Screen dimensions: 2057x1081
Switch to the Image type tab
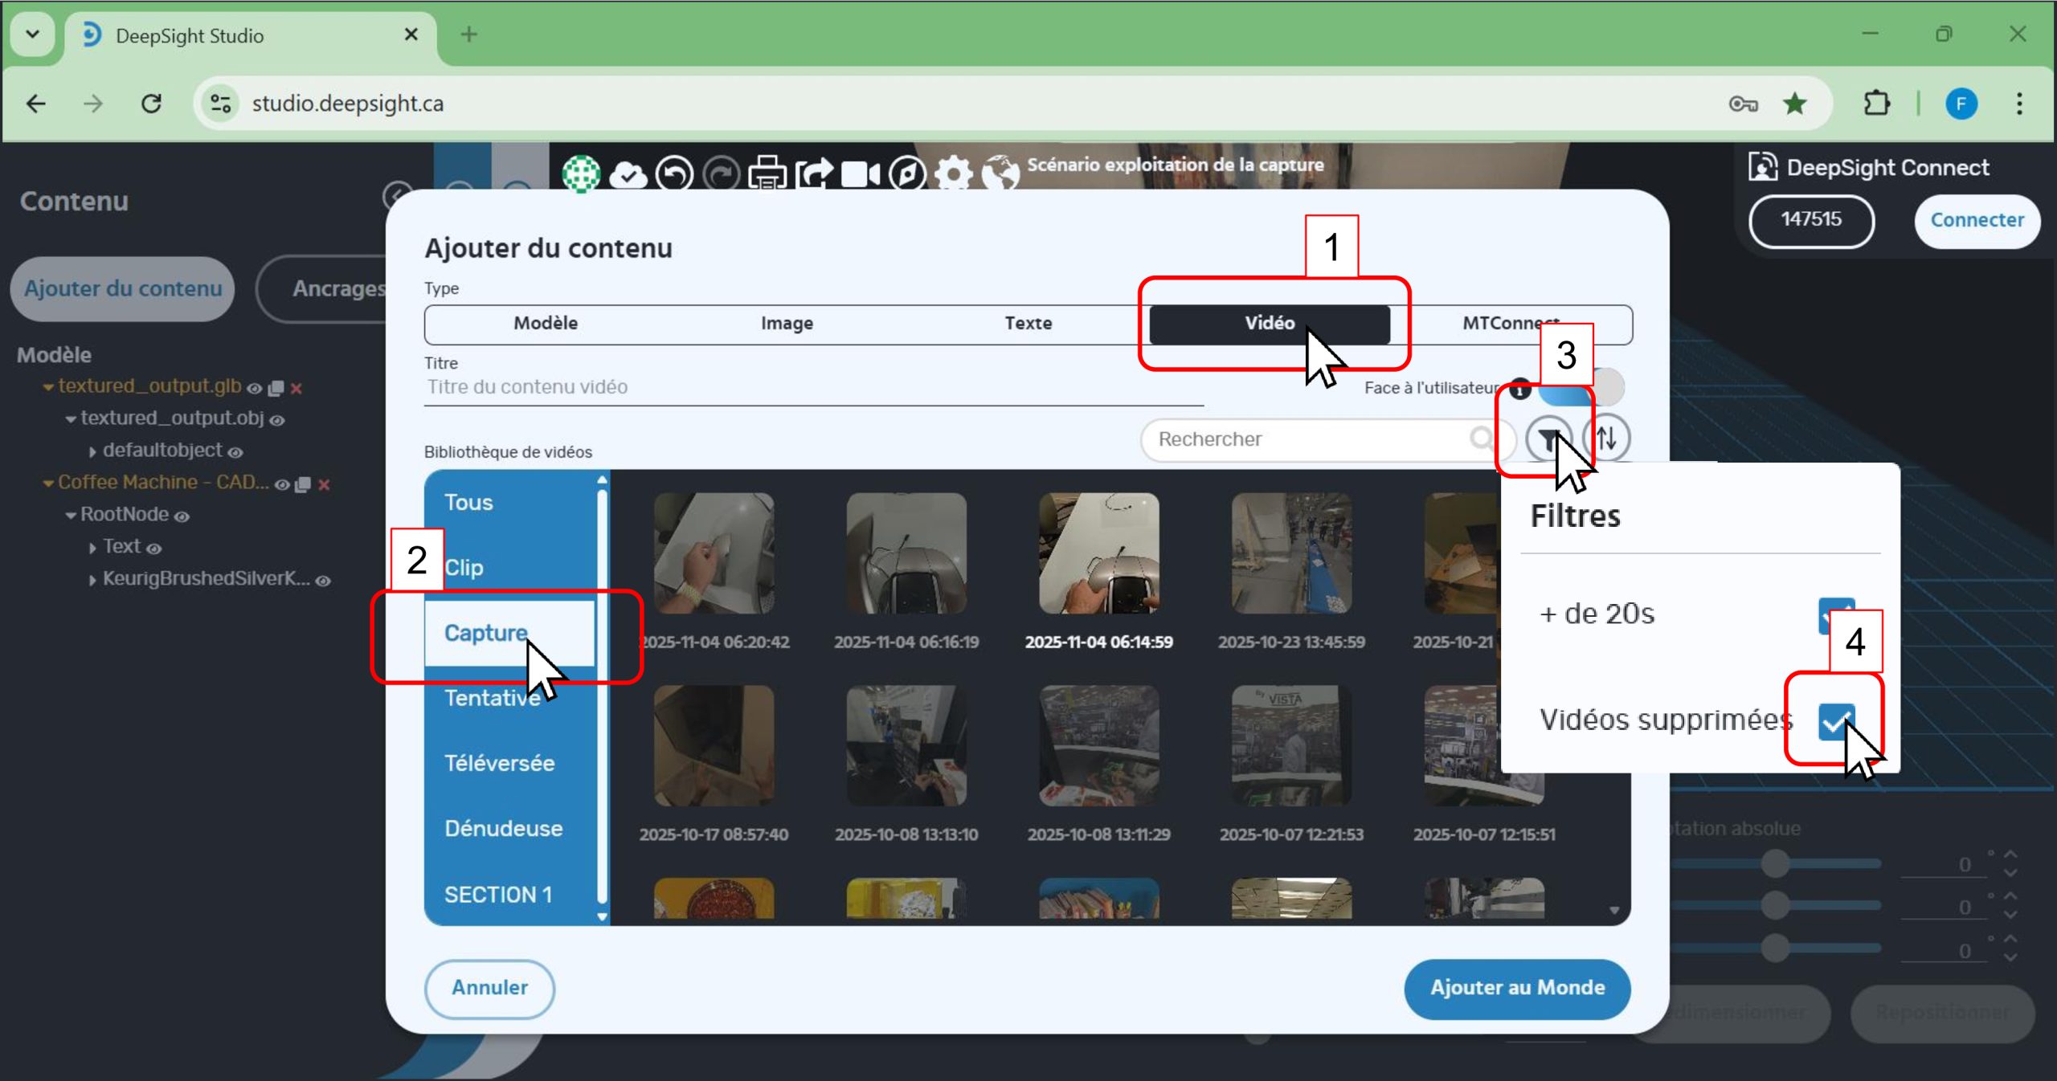pos(787,324)
